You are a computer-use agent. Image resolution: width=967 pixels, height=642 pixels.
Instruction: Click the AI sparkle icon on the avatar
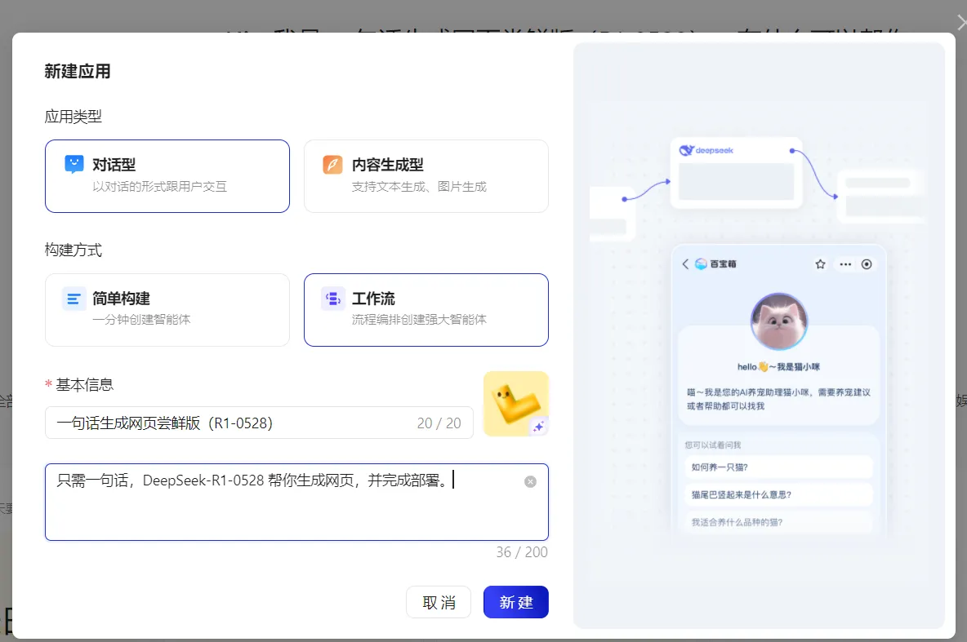point(539,427)
